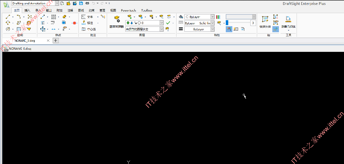
Task: Click the transparency slider handle
Action: click(x=227, y=23)
